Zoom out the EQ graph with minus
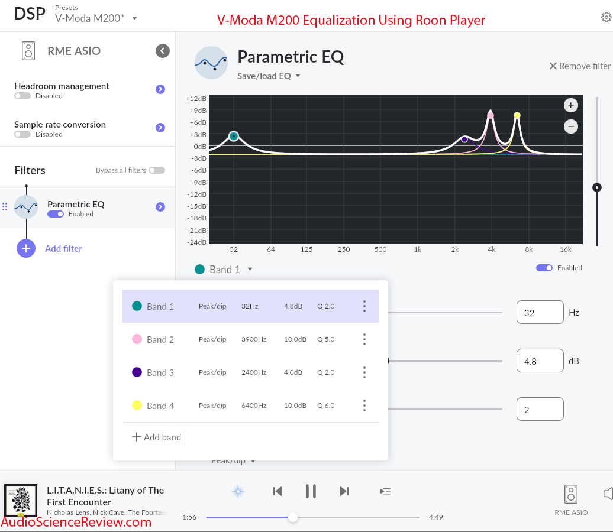Viewport: 613px width, 532px height. [571, 126]
